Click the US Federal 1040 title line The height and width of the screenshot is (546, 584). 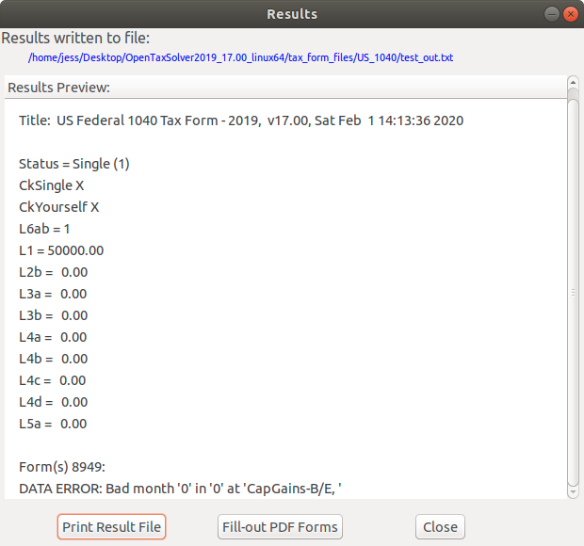click(241, 120)
